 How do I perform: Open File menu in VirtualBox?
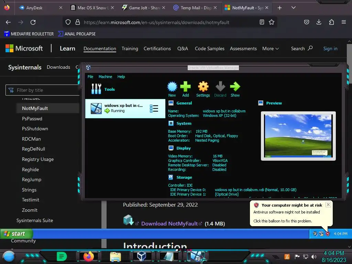coord(90,77)
